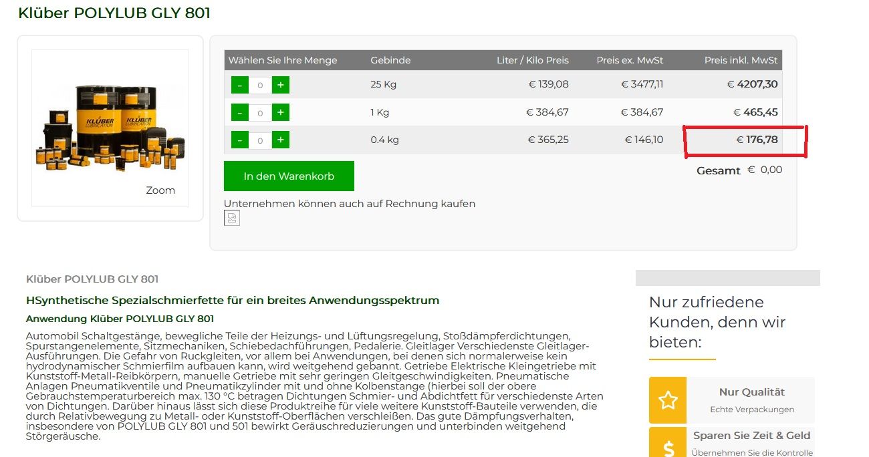Viewport: 869px width, 457px height.
Task: Click the Sparen Sie Zeit & Geld text
Action: (x=751, y=436)
